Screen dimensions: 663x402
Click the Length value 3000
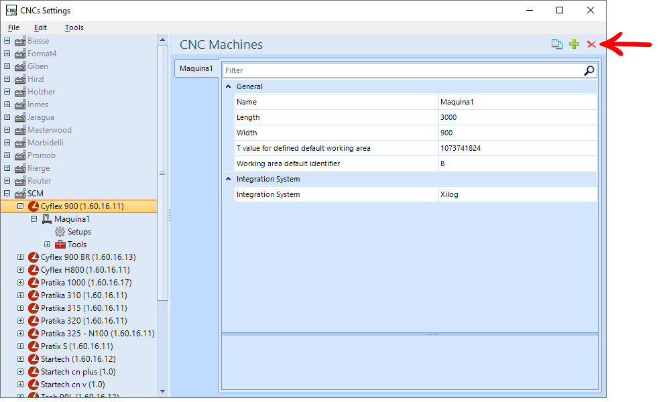click(518, 117)
